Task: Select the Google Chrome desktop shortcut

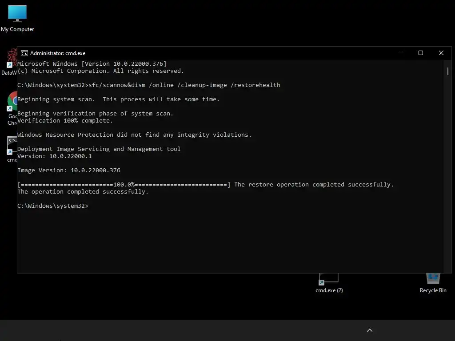Action: point(12,108)
